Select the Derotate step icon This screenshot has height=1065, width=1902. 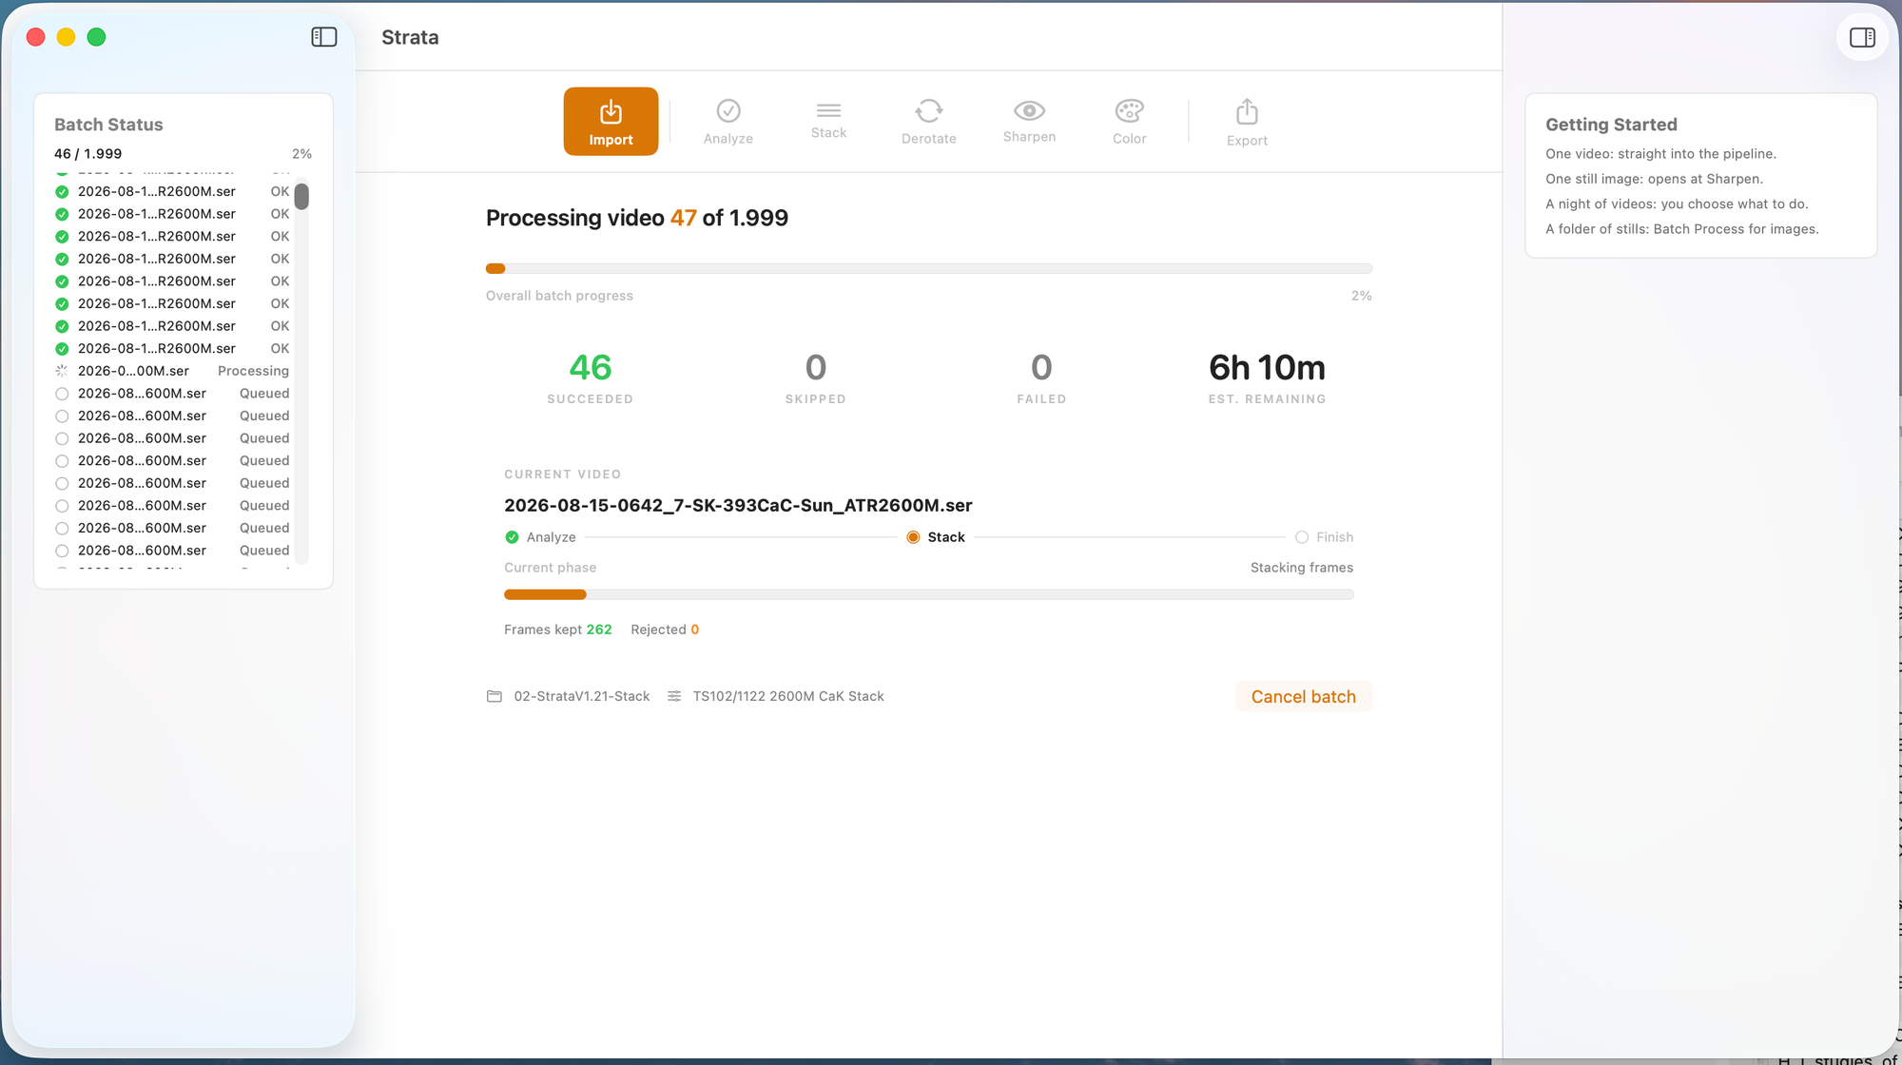[929, 122]
